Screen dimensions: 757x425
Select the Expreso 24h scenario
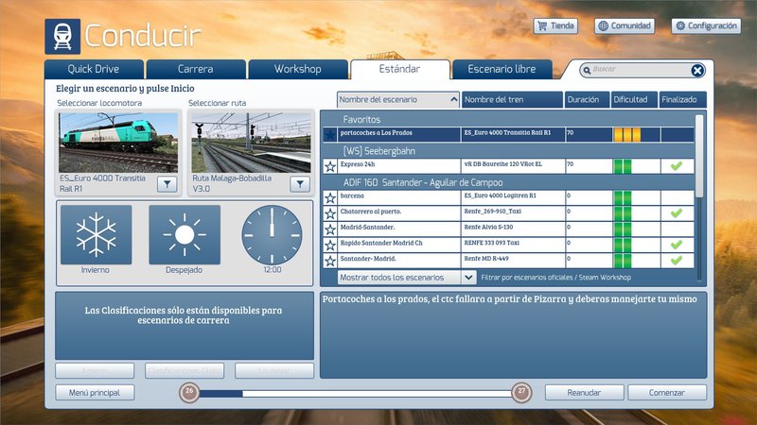tap(508, 166)
